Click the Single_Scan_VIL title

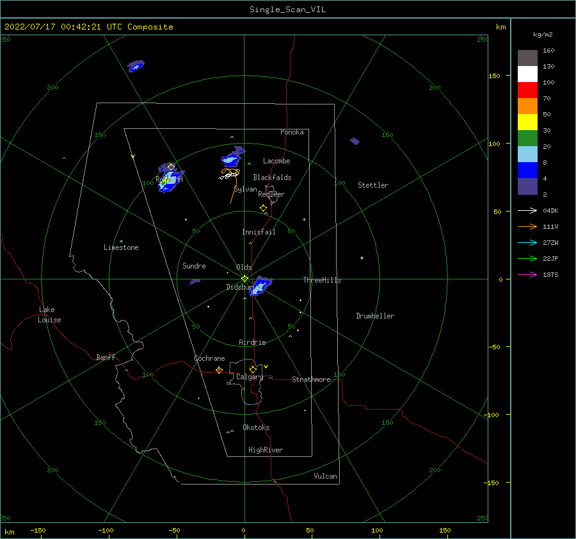(287, 10)
